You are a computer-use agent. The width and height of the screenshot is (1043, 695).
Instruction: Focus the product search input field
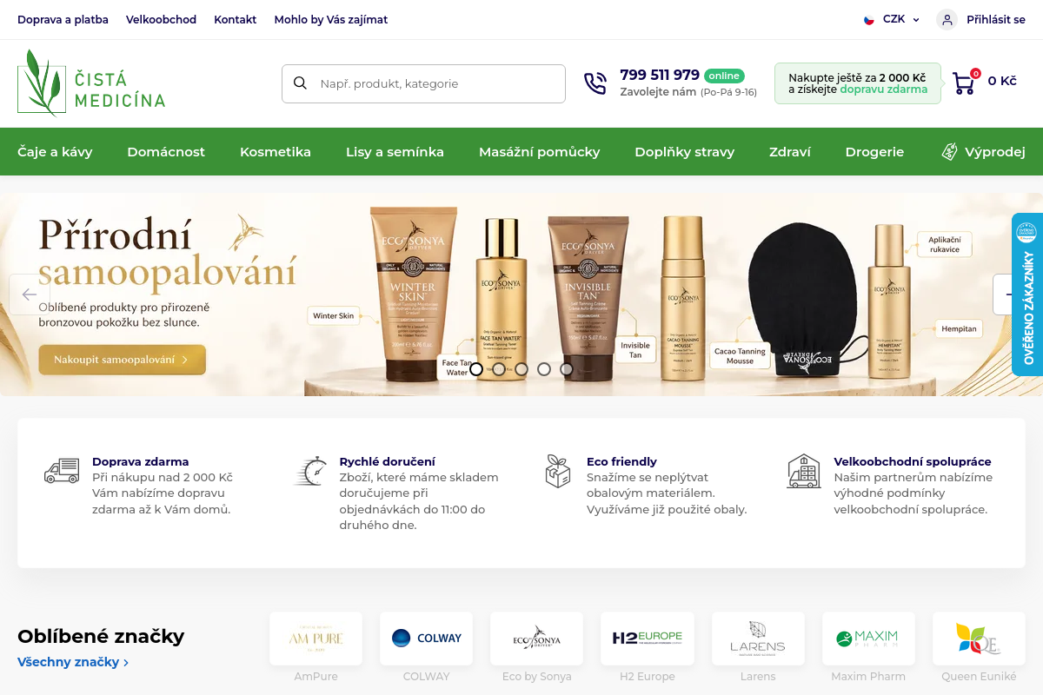(423, 83)
